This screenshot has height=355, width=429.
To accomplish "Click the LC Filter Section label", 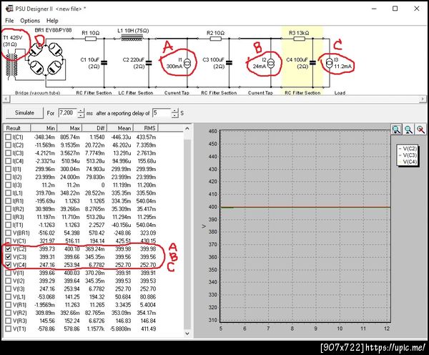I will coord(135,93).
